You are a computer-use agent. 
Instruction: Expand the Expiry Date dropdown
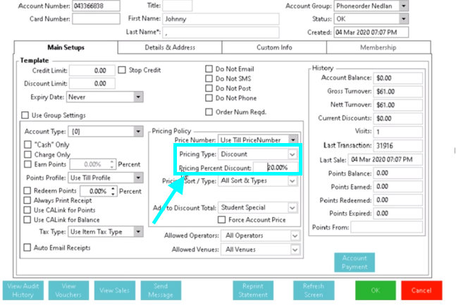[x=137, y=97]
